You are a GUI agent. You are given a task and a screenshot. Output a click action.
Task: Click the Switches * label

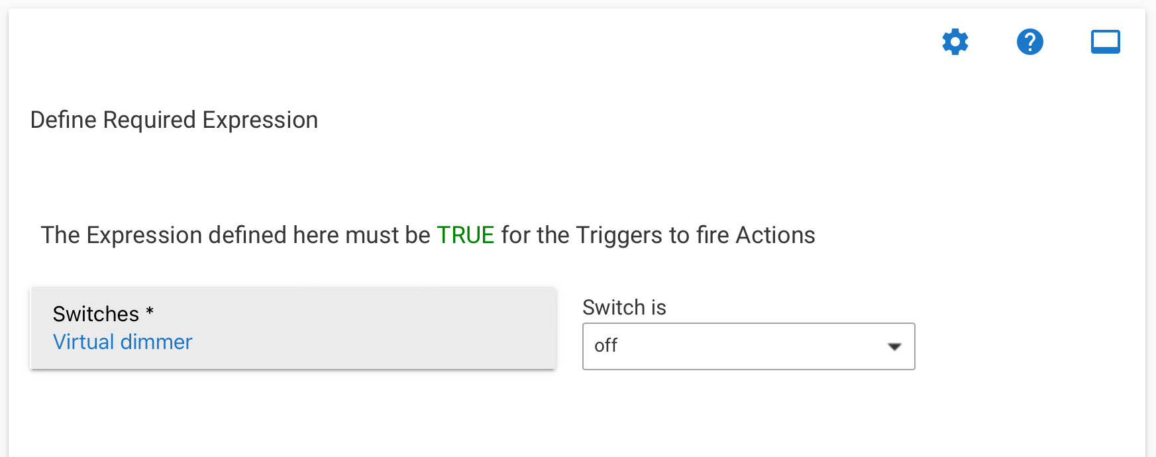point(103,314)
